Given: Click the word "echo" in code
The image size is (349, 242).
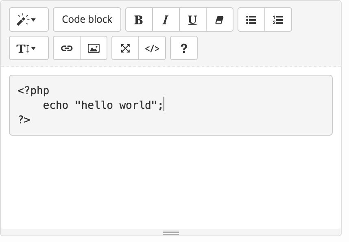Looking at the screenshot, I should click(56, 105).
